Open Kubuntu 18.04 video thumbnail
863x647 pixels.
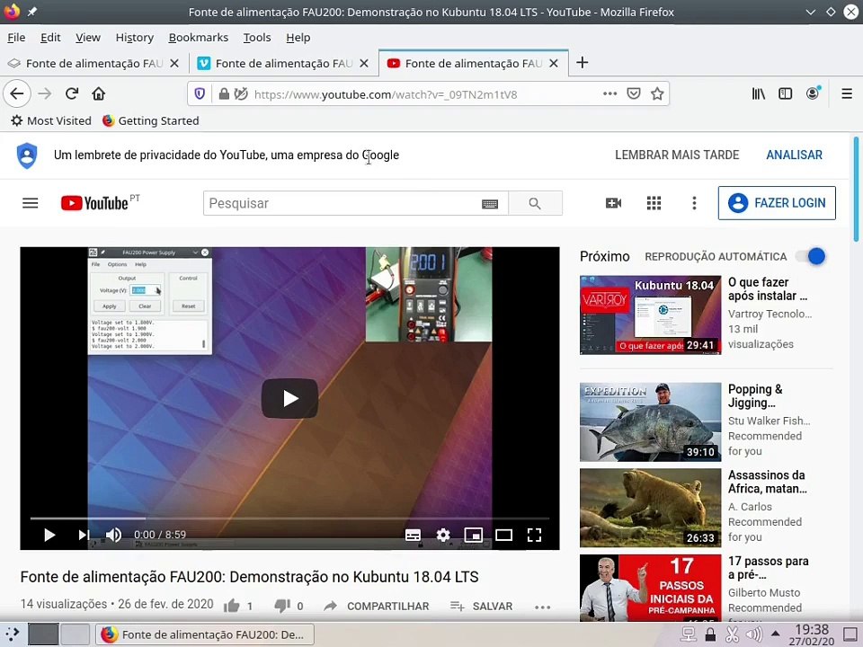click(x=650, y=315)
